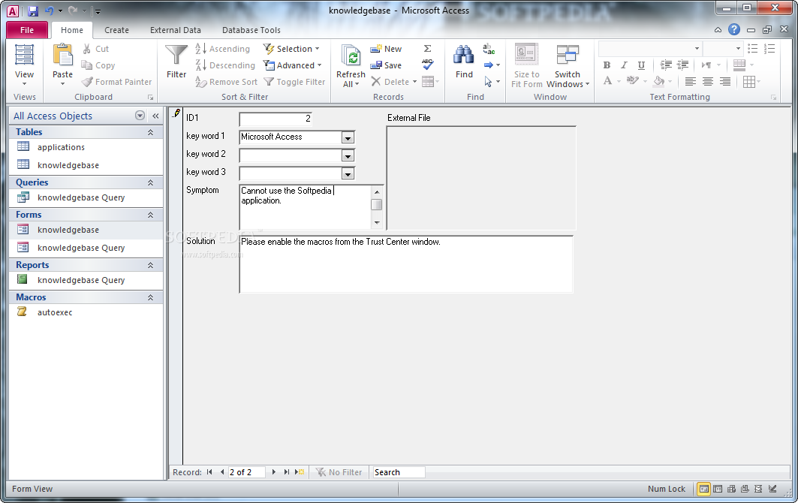Switch to Create tab
Screen dimensions: 798x503
[x=116, y=30]
